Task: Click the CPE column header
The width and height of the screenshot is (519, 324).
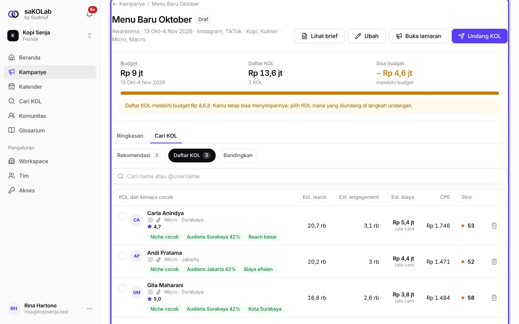Action: point(445,197)
